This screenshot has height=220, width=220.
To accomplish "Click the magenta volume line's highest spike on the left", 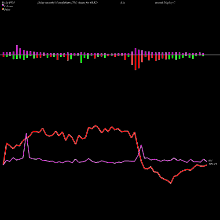I will click(26, 133).
